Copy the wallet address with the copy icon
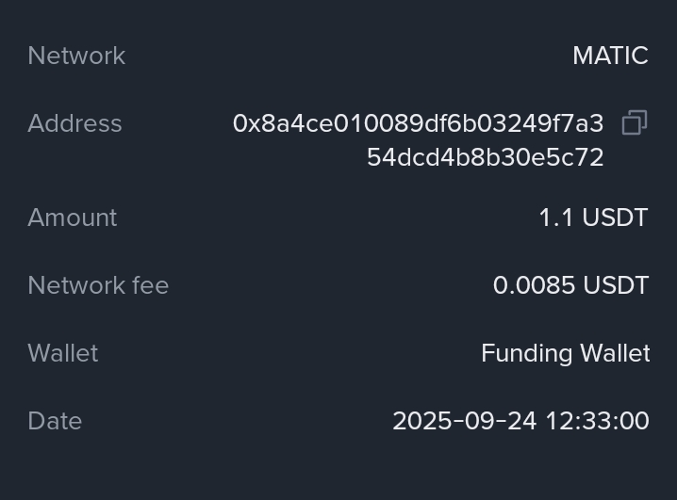 click(634, 123)
